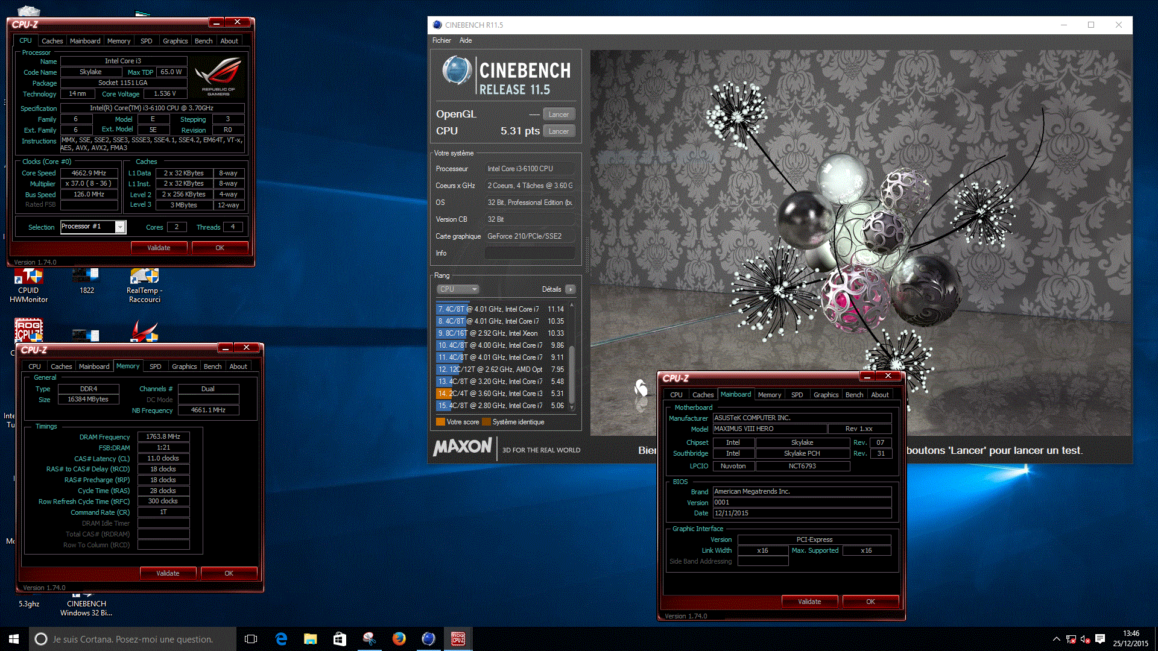Click the Cinebench R11.5 title bar icon
This screenshot has height=651, width=1158.
[x=437, y=25]
